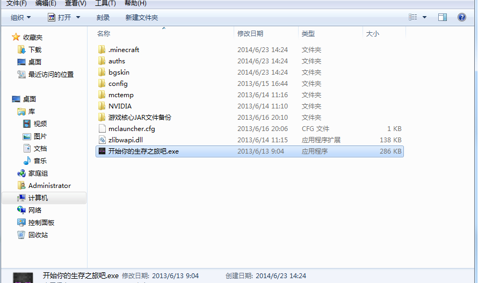Click the 刻录 toolbar button
478x283 pixels.
(x=103, y=17)
